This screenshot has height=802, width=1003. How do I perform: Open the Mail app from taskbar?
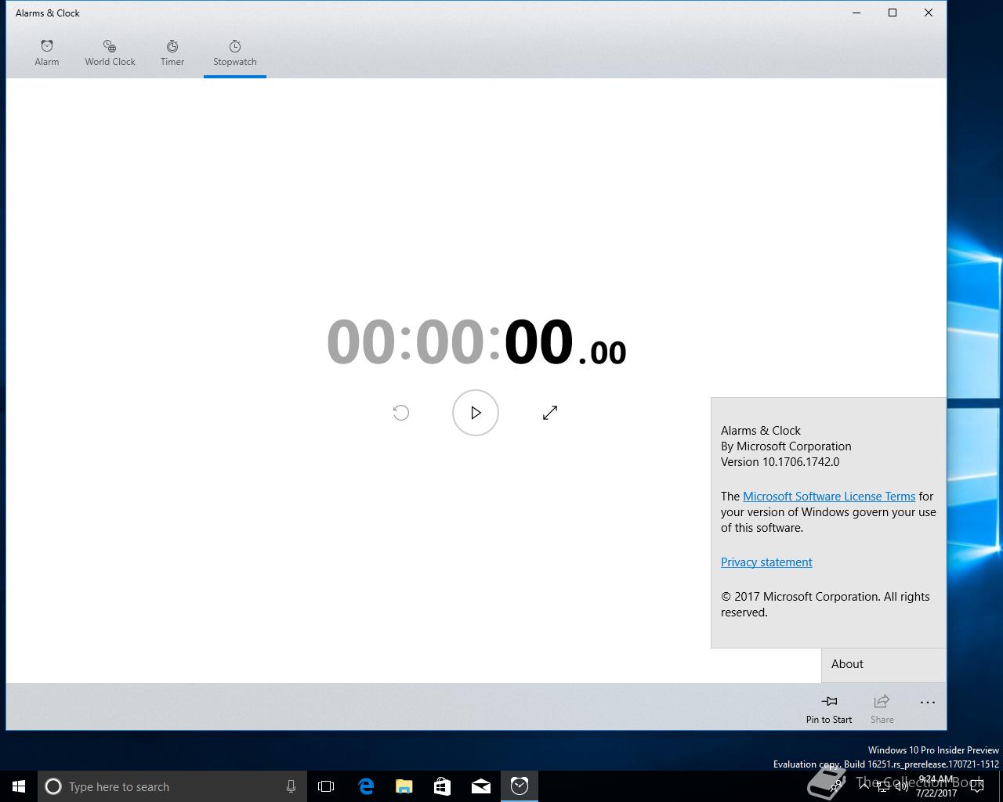click(x=481, y=786)
